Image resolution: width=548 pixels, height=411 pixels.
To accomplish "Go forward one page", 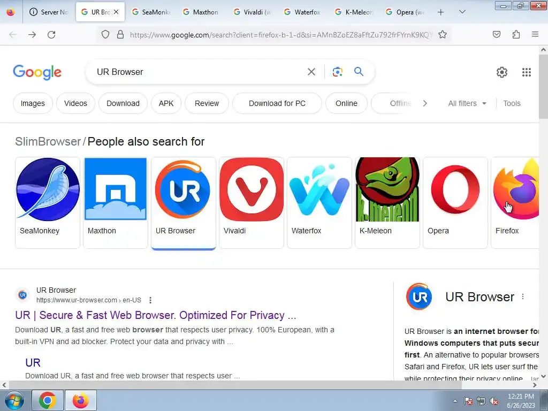I will (32, 34).
